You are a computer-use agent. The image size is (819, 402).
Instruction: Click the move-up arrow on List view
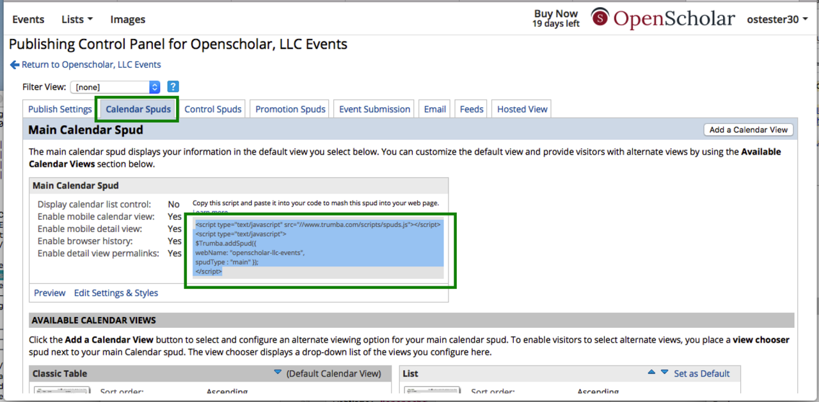point(651,373)
